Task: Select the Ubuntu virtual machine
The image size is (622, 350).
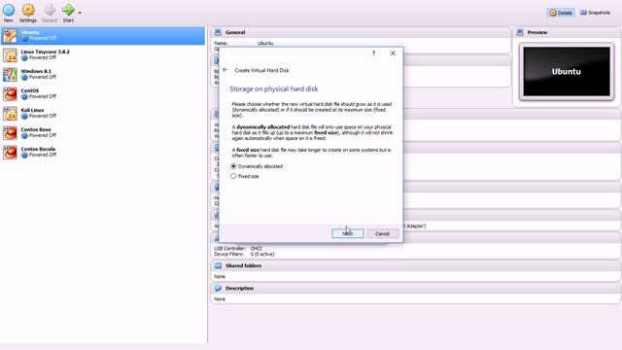Action: (x=103, y=36)
